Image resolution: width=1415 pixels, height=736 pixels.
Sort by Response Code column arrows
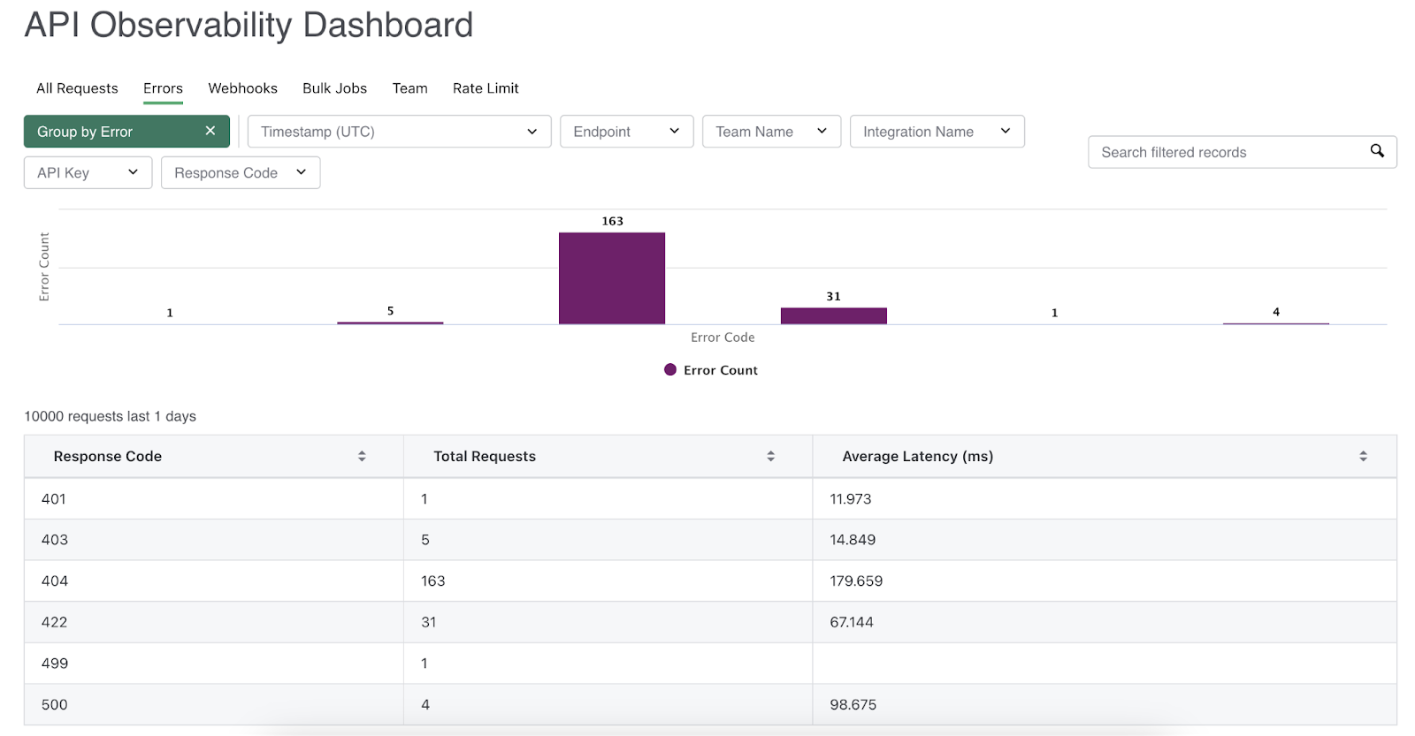[x=362, y=456]
